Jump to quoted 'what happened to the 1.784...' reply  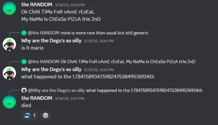coord(144,90)
